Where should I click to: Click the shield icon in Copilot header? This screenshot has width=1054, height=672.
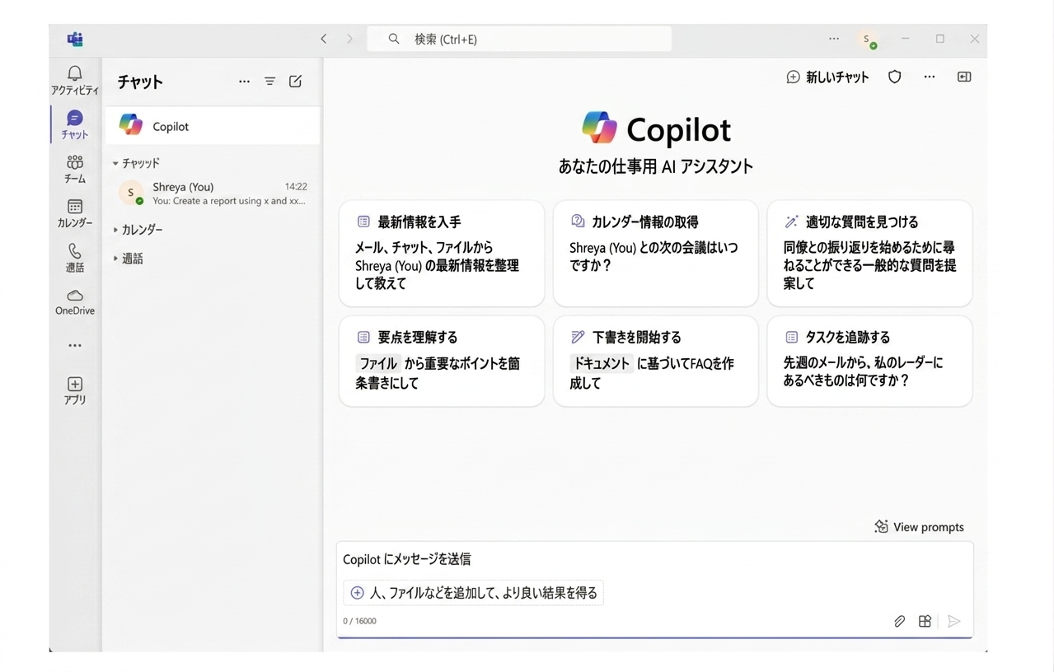(895, 77)
